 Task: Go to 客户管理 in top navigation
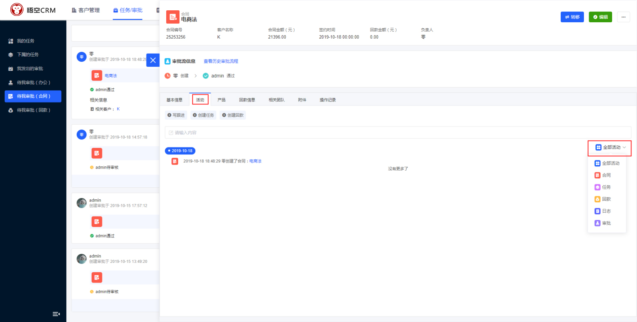pyautogui.click(x=86, y=10)
